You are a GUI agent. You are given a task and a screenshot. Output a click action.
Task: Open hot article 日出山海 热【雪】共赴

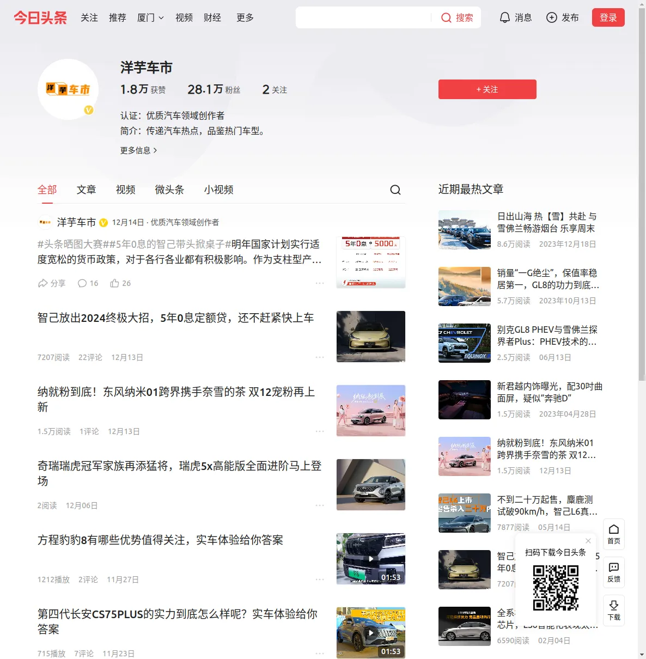pyautogui.click(x=547, y=222)
